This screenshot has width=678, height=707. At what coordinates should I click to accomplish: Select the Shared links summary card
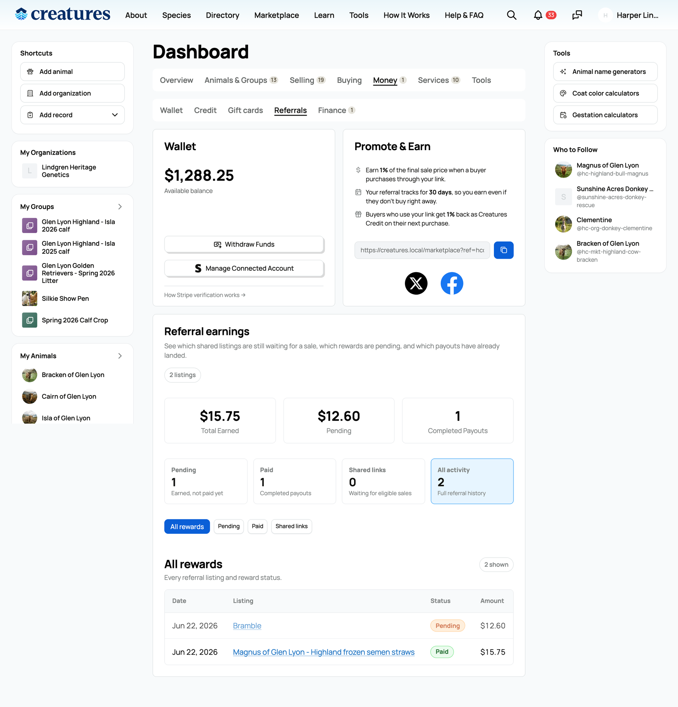pyautogui.click(x=383, y=481)
